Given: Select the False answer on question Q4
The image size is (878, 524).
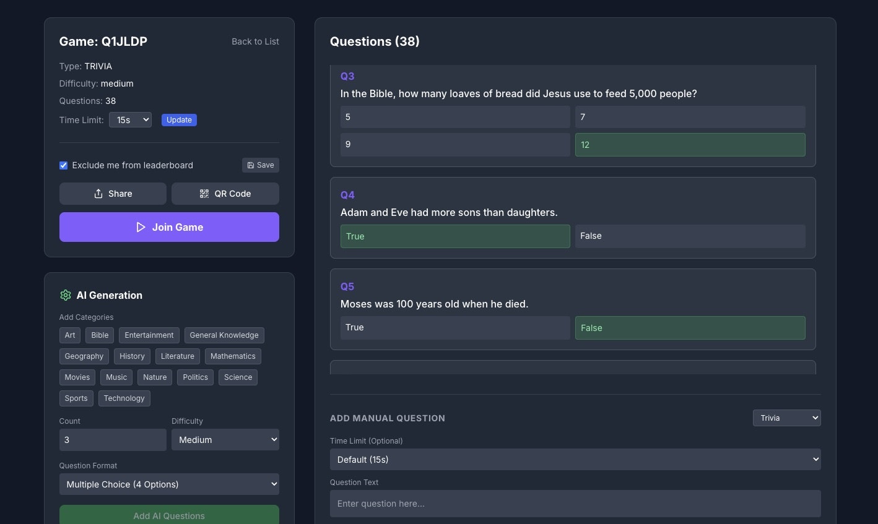Looking at the screenshot, I should pyautogui.click(x=689, y=236).
